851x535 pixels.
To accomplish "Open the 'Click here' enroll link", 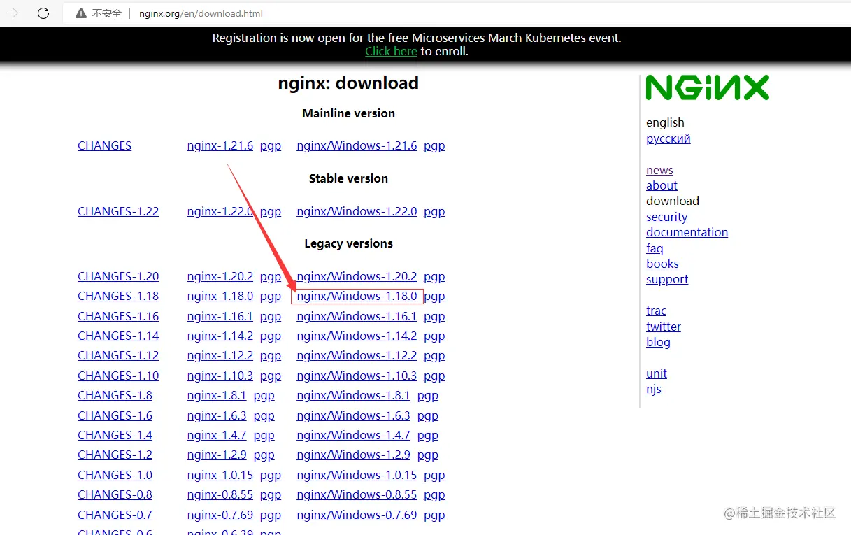I will coord(391,51).
